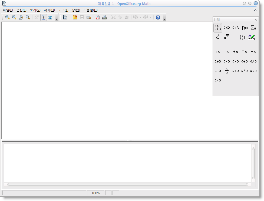Open the 도움말(H) menu
264x201 pixels.
click(90, 10)
